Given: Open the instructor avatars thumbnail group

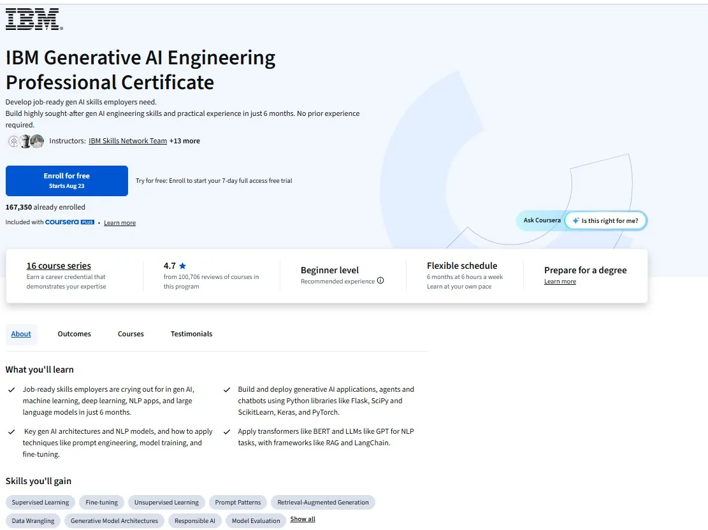Looking at the screenshot, I should click(25, 141).
